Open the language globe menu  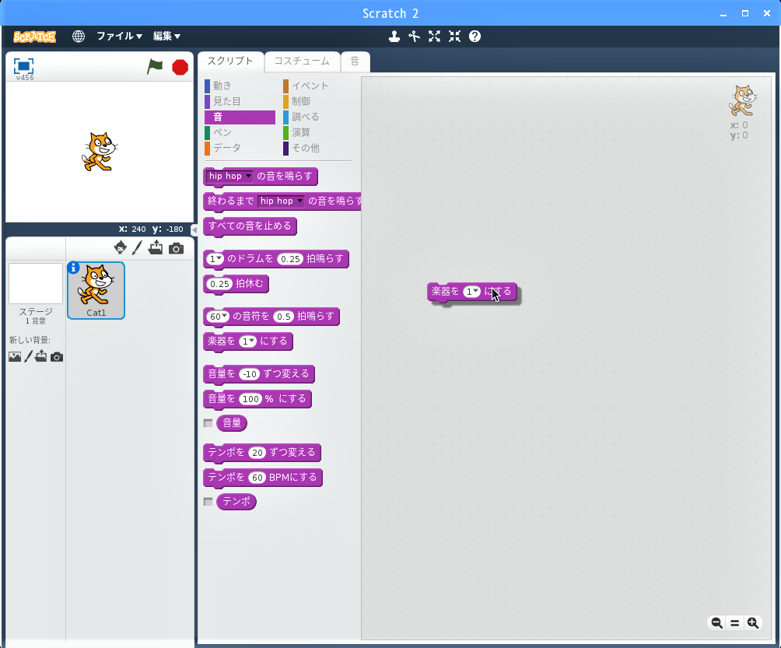pyautogui.click(x=79, y=36)
